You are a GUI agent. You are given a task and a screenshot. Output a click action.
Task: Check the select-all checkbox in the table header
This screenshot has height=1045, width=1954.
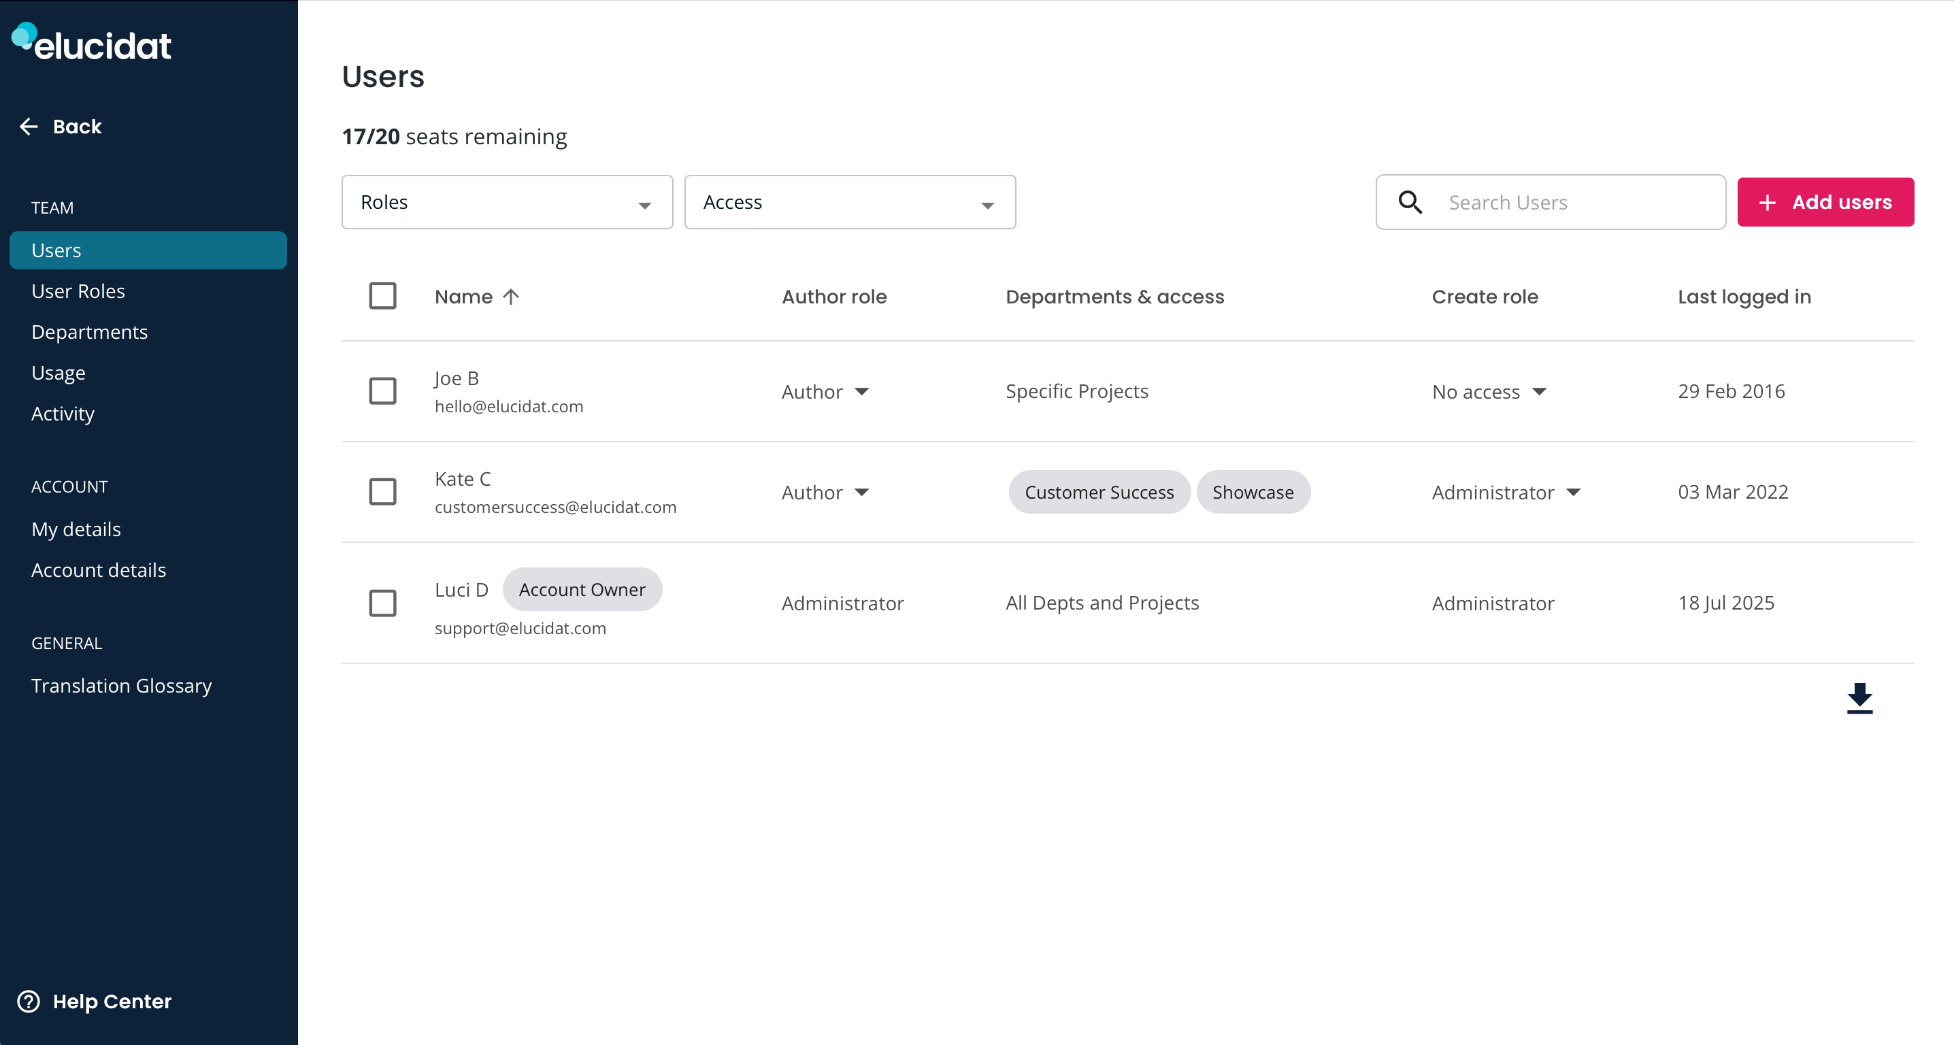pos(383,296)
